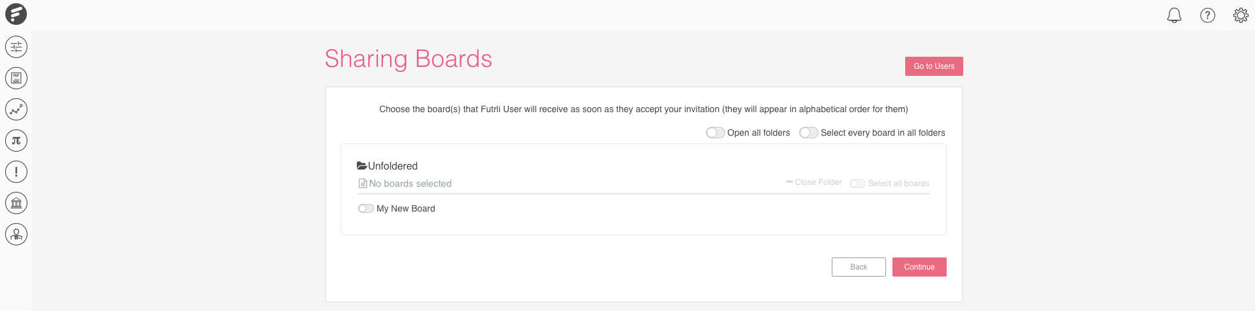Open the user profile sidebar icon
This screenshot has width=1255, height=311.
(x=16, y=234)
